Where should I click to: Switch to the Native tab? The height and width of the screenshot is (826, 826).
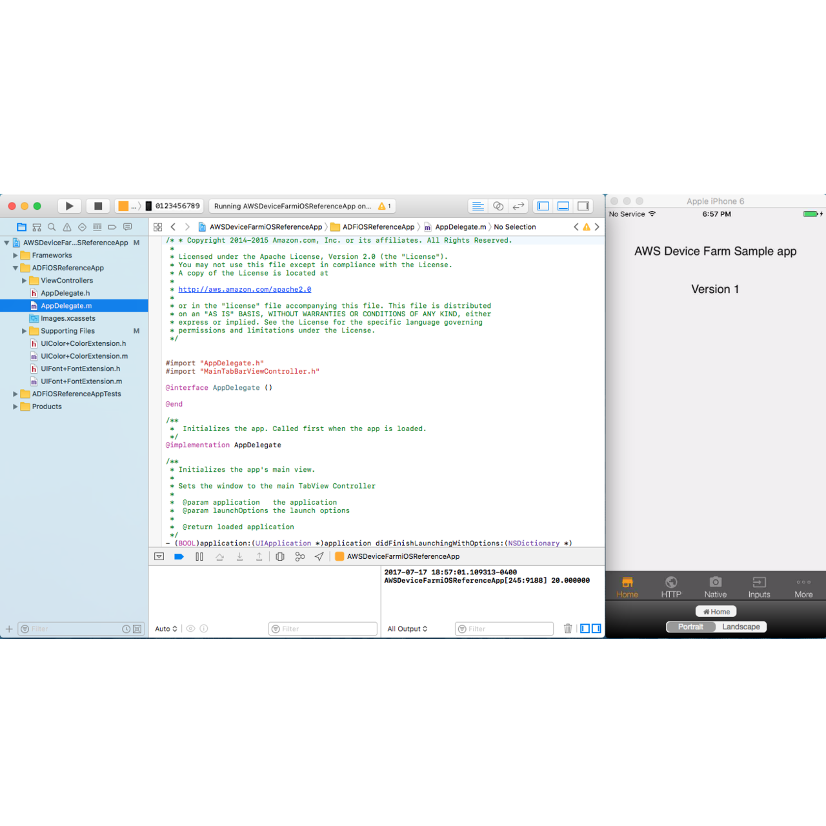tap(715, 586)
